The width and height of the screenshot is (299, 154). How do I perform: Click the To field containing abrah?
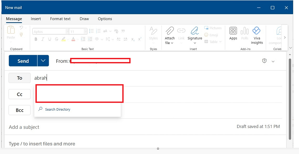158,78
